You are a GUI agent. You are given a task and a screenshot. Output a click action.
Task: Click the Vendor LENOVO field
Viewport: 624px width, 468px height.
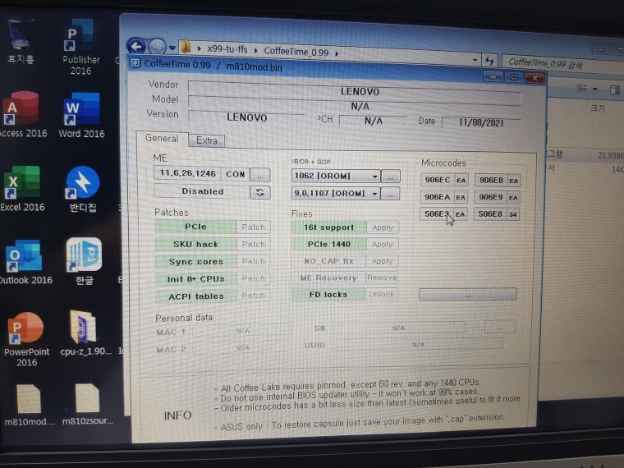[x=355, y=90]
